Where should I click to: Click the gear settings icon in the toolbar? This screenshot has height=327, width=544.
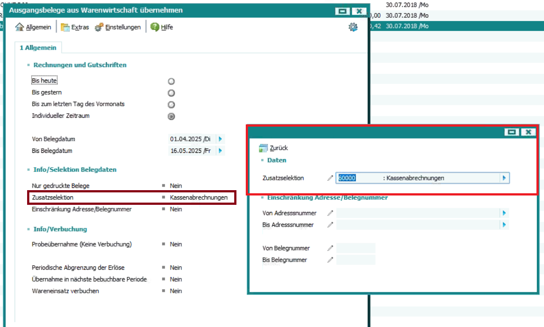353,27
